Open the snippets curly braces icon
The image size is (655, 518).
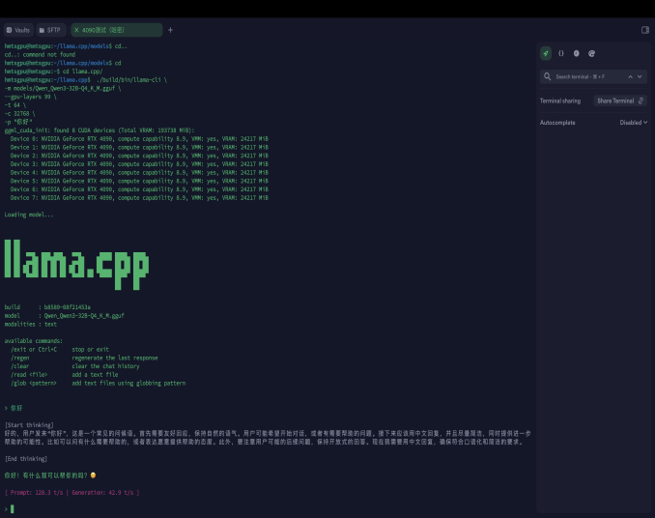click(x=561, y=53)
